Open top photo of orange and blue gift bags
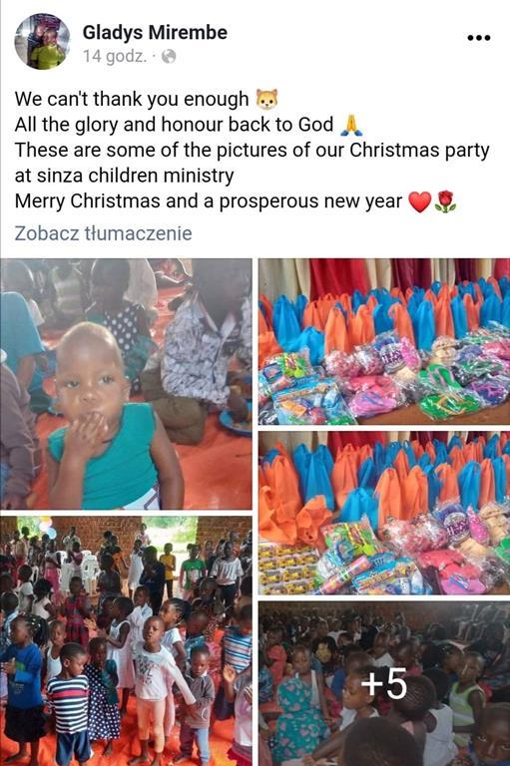The height and width of the screenshot is (766, 510). (x=384, y=341)
